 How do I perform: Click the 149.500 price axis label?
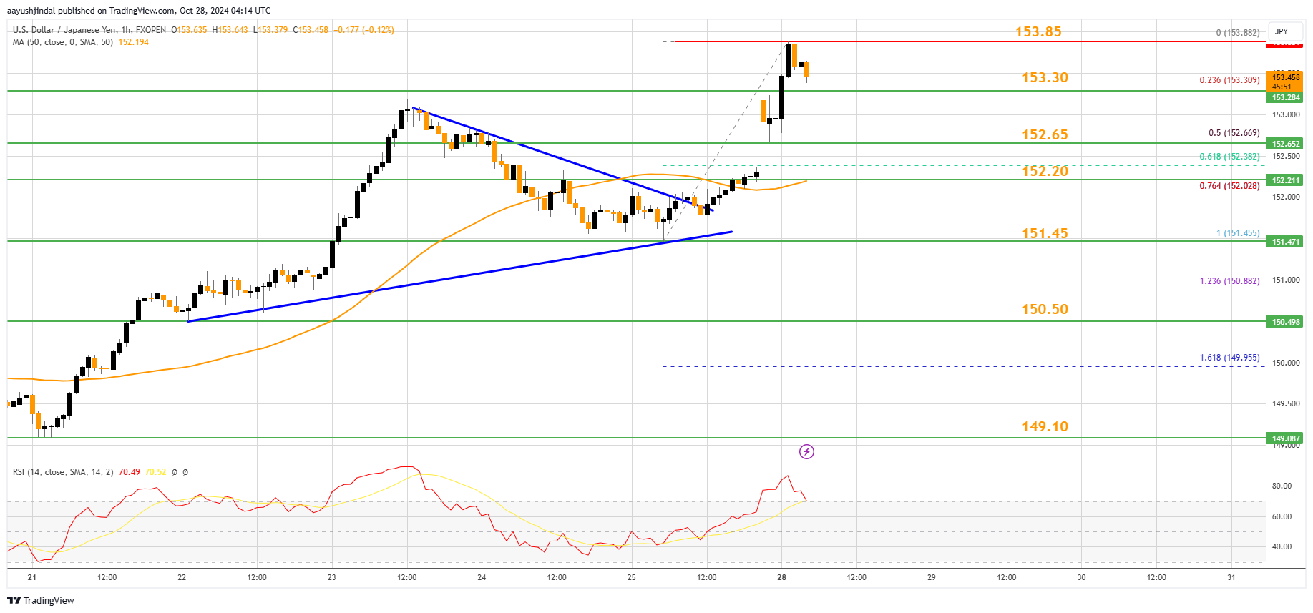[1286, 403]
